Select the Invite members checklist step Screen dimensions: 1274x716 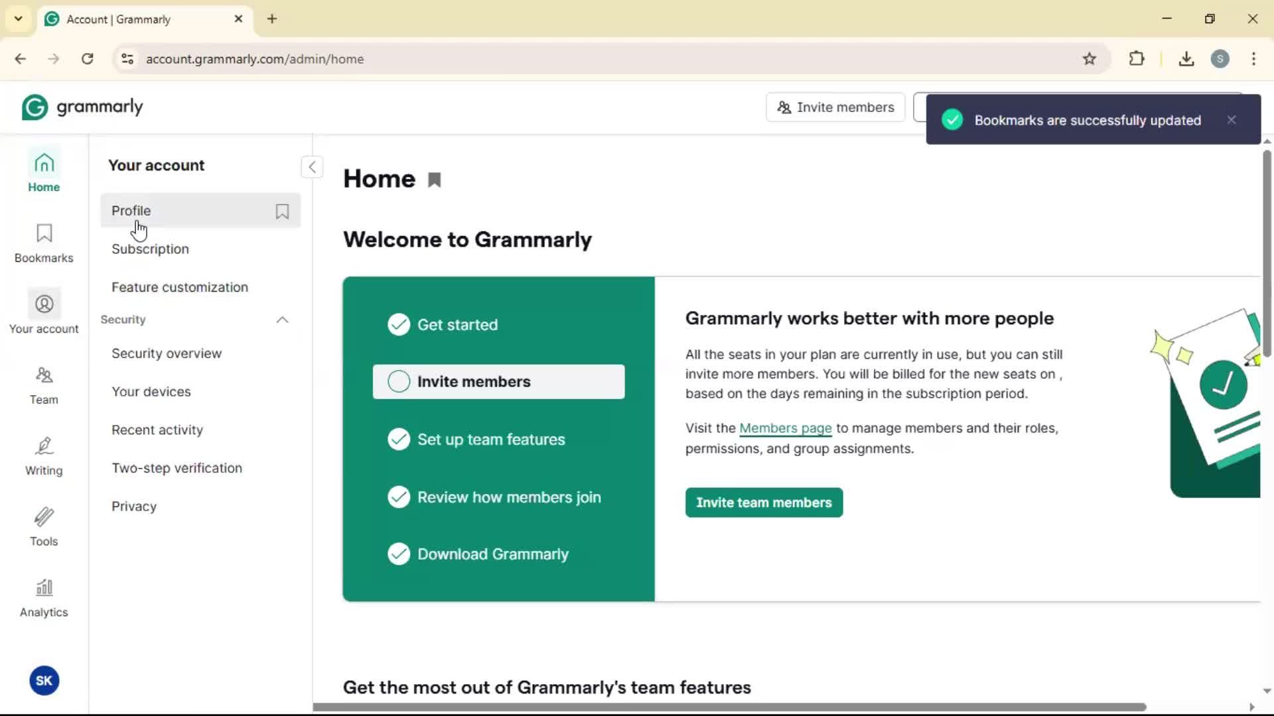pos(498,382)
